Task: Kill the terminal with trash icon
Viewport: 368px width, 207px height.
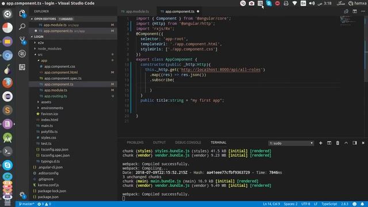Action: click(x=338, y=143)
